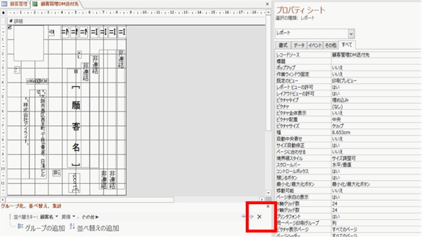Move the sort level up
The image size is (422, 237).
coord(243,217)
